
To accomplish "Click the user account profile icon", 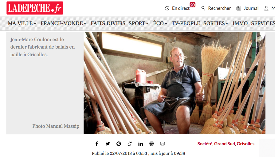I will pos(266,8).
